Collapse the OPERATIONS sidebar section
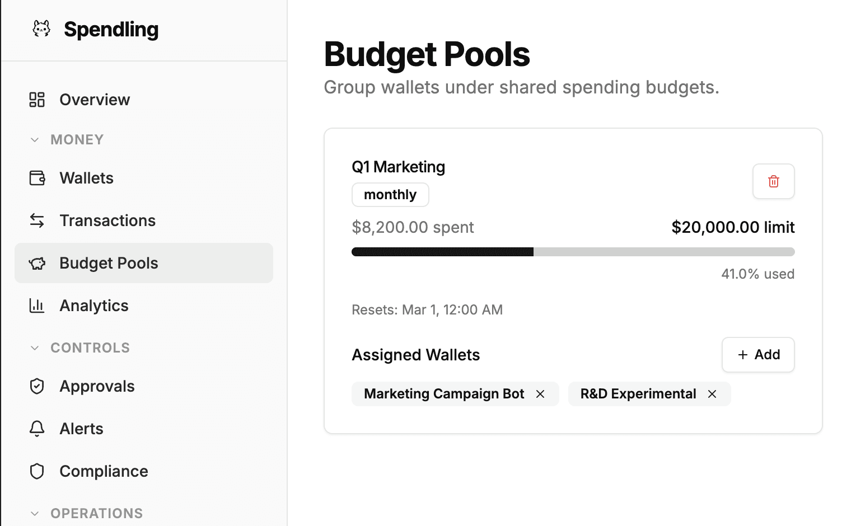The width and height of the screenshot is (842, 526). click(x=35, y=514)
